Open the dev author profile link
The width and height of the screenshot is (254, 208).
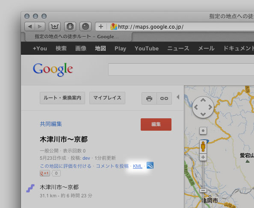[x=86, y=158]
